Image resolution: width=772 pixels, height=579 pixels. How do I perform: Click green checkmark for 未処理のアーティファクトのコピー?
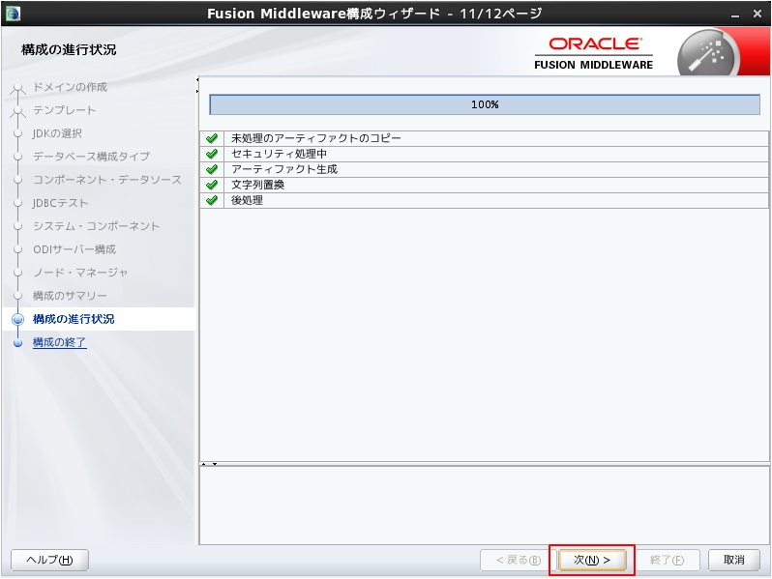[212, 138]
